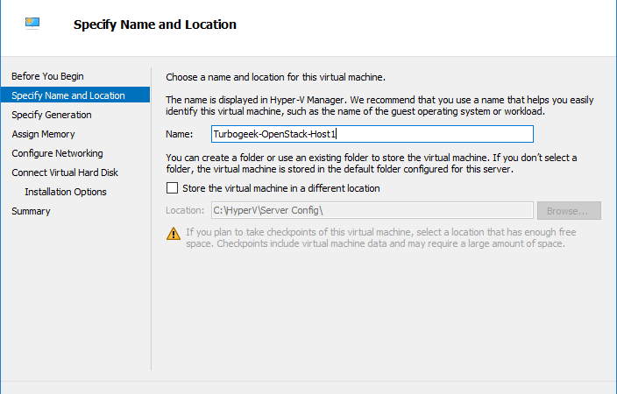Open the Connect Virtual Hard Disk step
The height and width of the screenshot is (394, 617).
(65, 172)
